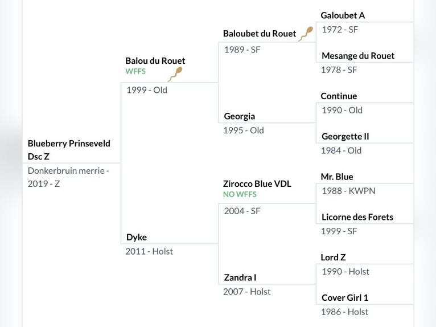Open Lord Z ancestor entry
The width and height of the screenshot is (436, 327).
point(333,257)
